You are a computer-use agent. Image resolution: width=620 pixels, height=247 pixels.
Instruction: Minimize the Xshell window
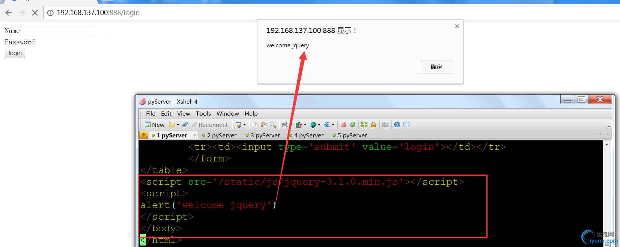(x=567, y=100)
